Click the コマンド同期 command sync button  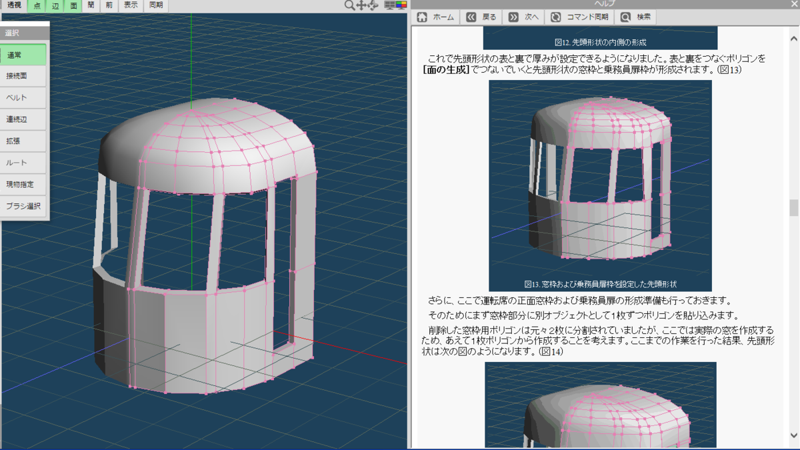click(x=579, y=17)
